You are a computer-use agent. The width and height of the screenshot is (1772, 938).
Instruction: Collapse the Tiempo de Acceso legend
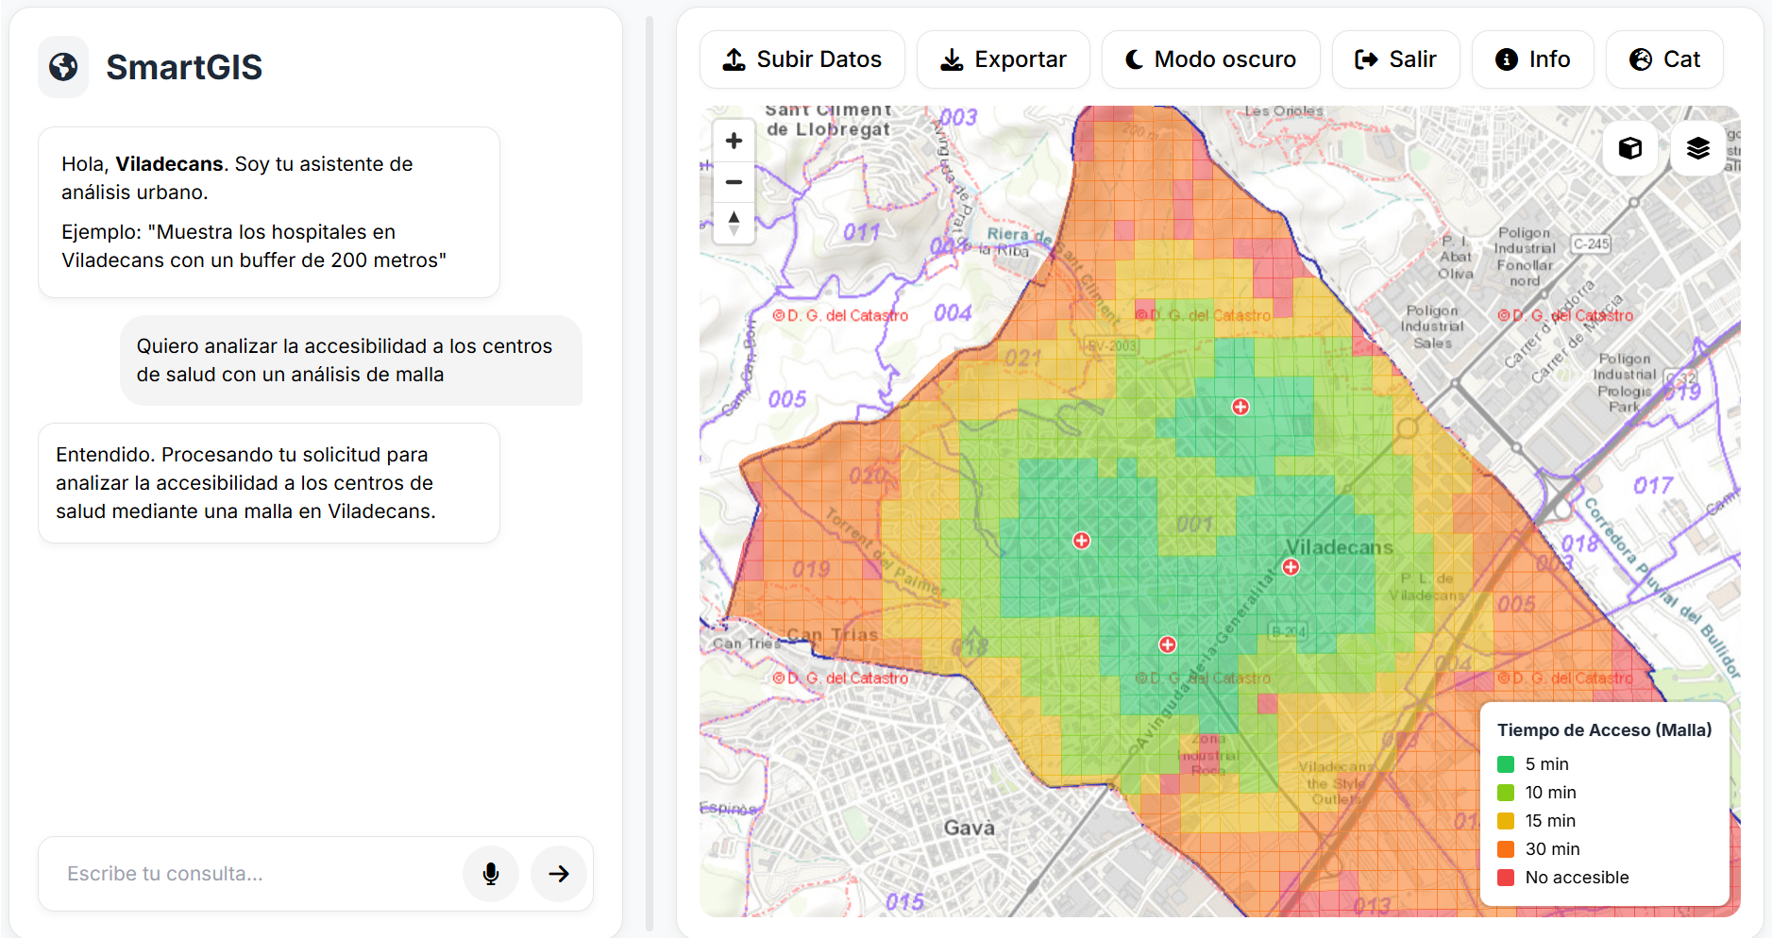tap(1604, 729)
